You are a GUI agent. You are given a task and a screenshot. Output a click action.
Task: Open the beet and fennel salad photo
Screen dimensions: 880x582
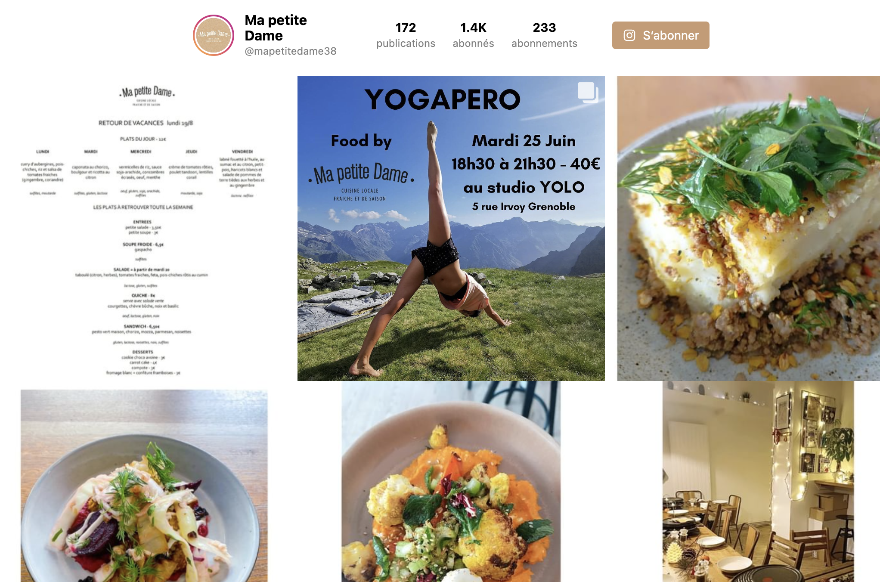tap(144, 486)
